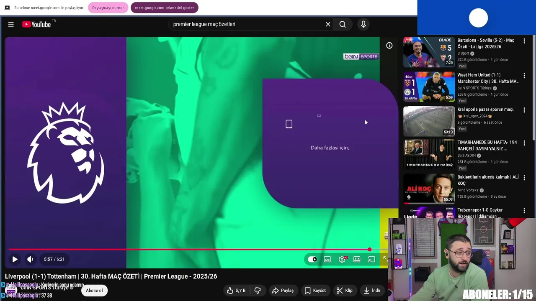Show the meet.google.com tab
Image resolution: width=536 pixels, height=301 pixels.
(165, 8)
